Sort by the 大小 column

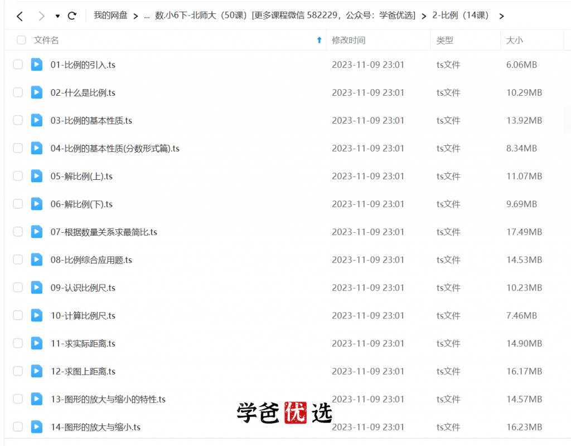514,40
